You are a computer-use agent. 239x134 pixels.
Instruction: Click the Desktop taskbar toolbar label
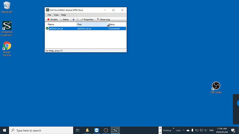tap(167, 130)
